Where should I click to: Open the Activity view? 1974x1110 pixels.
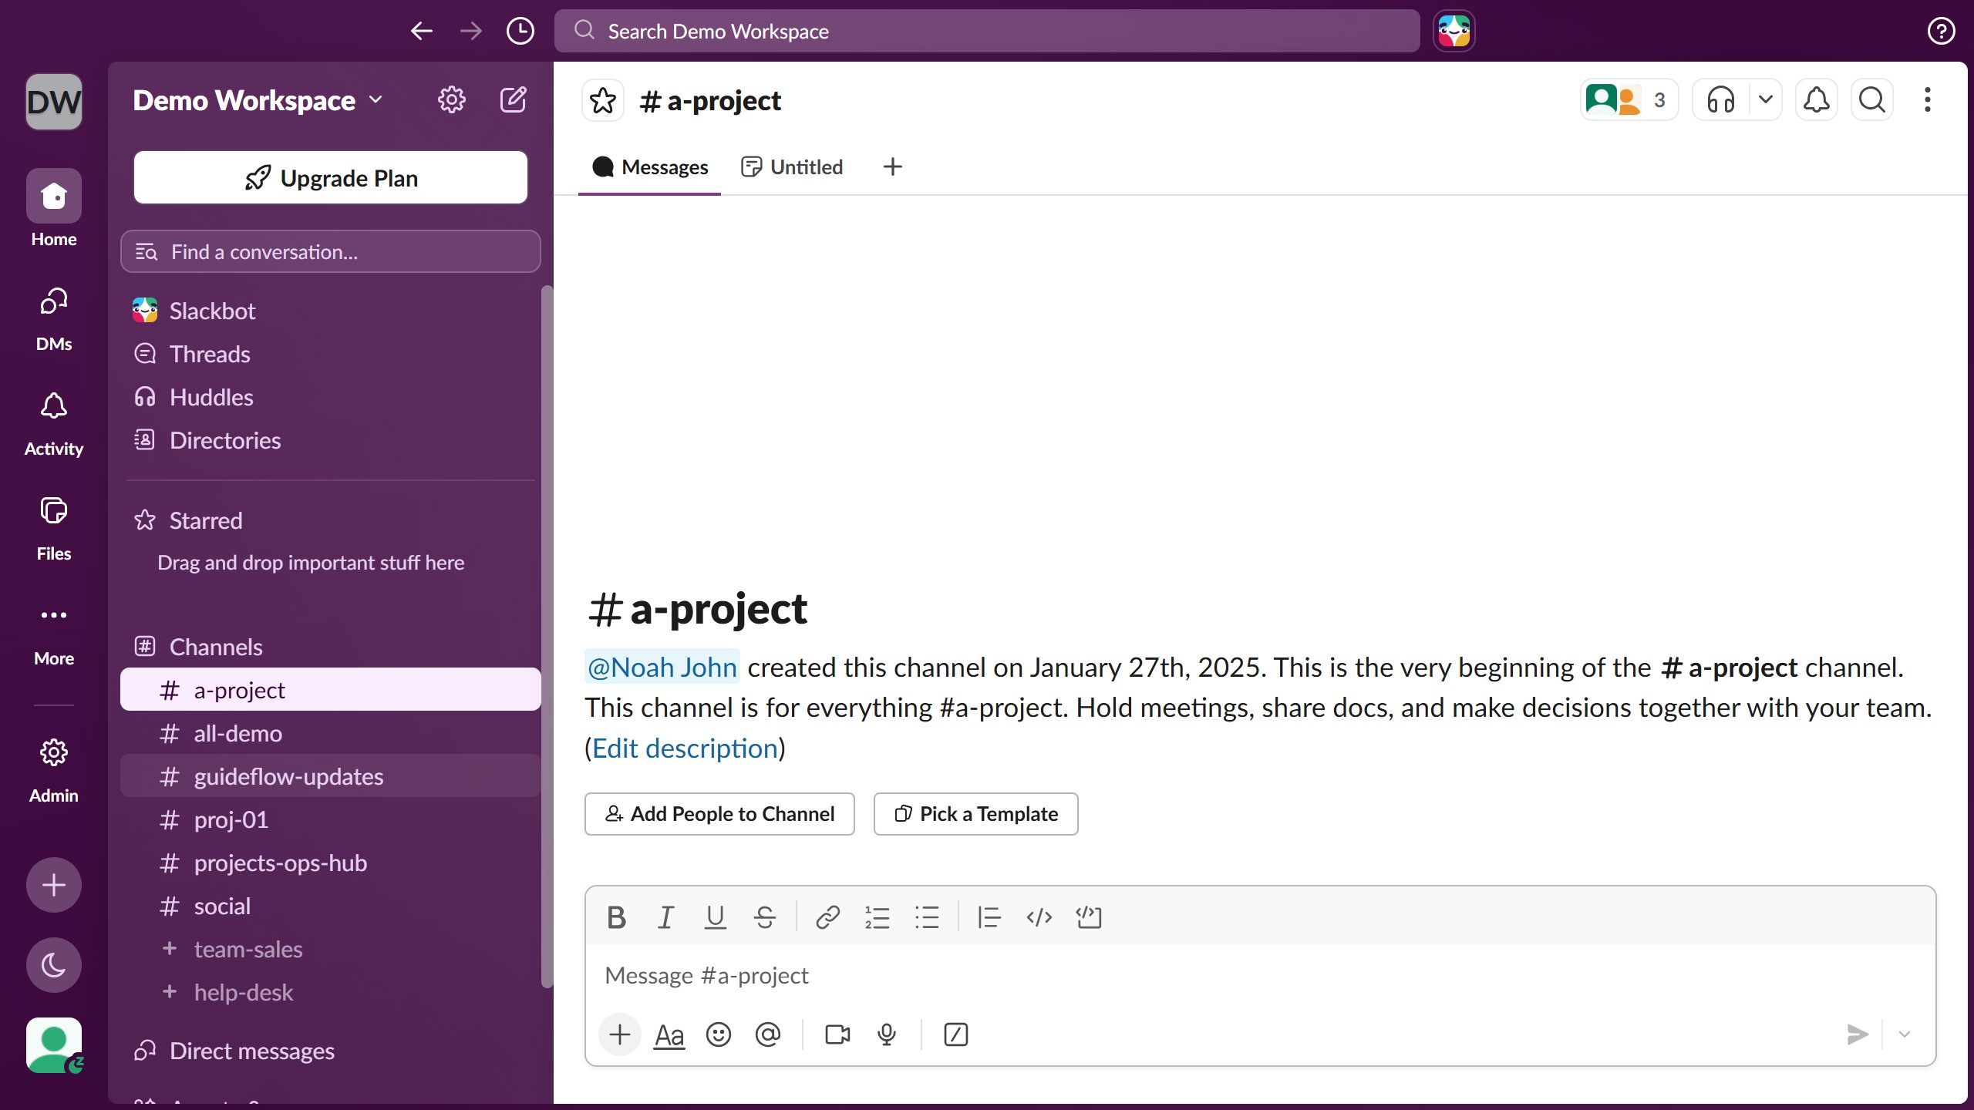pyautogui.click(x=54, y=423)
